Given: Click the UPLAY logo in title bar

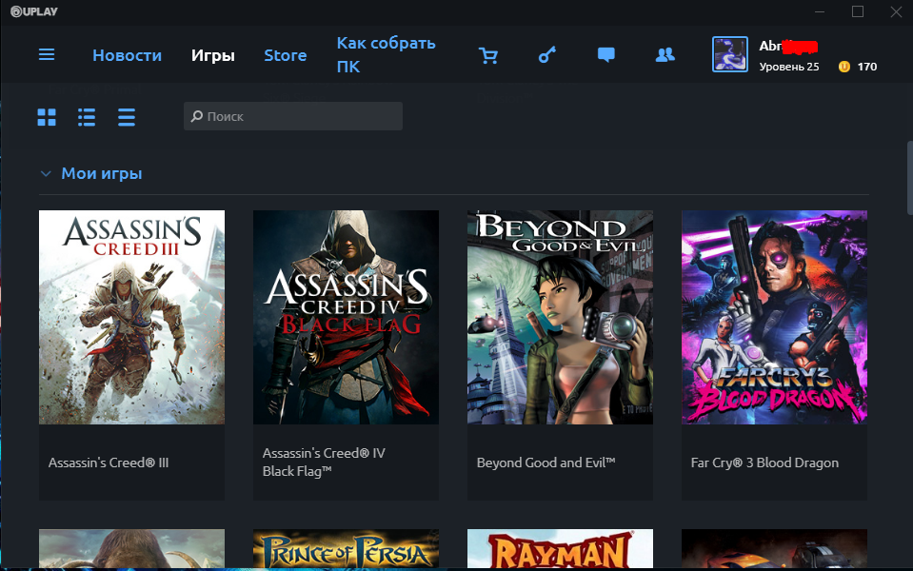Looking at the screenshot, I should pyautogui.click(x=34, y=11).
